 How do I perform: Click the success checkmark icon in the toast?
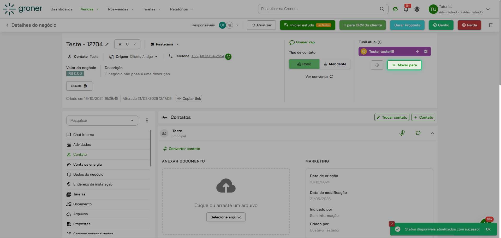pyautogui.click(x=398, y=229)
